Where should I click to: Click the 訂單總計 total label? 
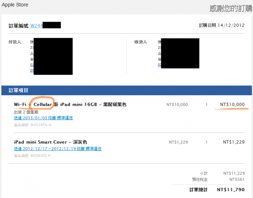click(198, 190)
